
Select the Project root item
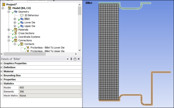(12, 4)
